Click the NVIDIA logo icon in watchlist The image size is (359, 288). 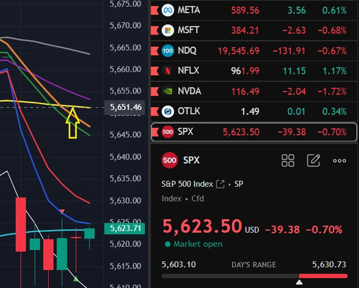pyautogui.click(x=167, y=91)
